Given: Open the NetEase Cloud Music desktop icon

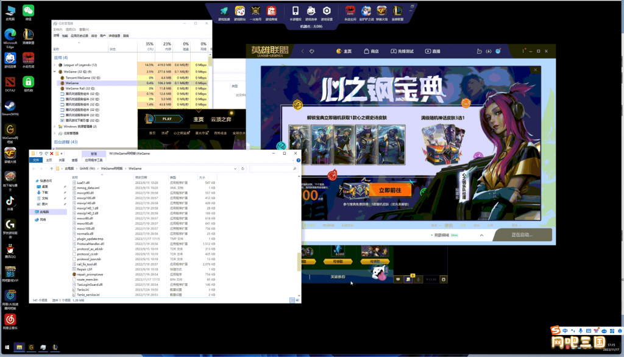Looking at the screenshot, I should [x=10, y=322].
